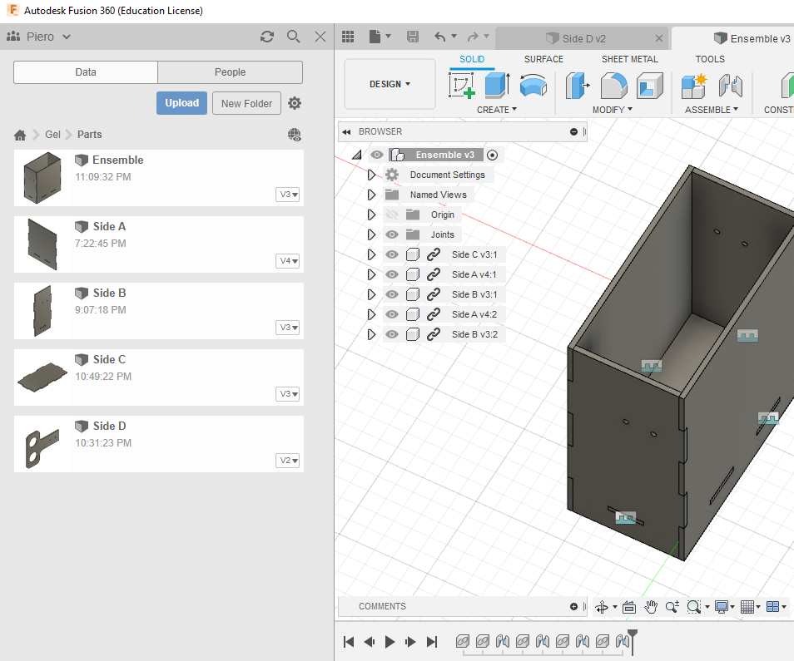Hide the Side C v3:1 component
Viewport: 794px width, 661px height.
[392, 254]
